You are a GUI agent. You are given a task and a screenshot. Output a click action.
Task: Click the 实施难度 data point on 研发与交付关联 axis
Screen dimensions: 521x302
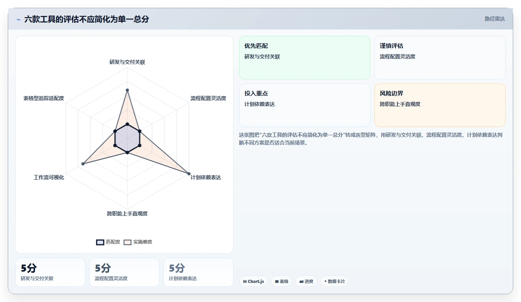(x=127, y=90)
